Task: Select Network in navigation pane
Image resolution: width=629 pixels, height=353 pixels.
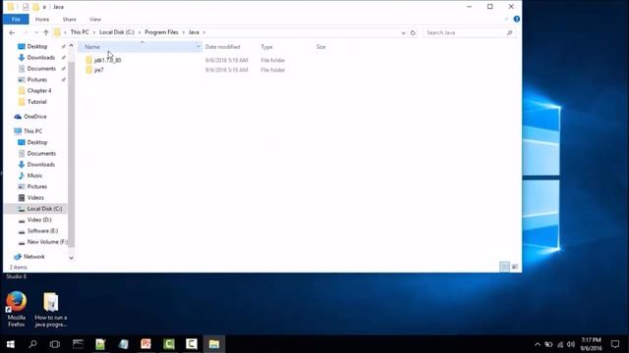Action: (34, 257)
